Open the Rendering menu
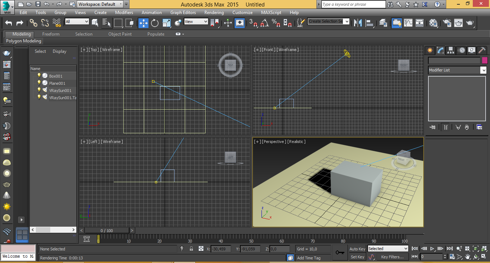 tap(214, 13)
